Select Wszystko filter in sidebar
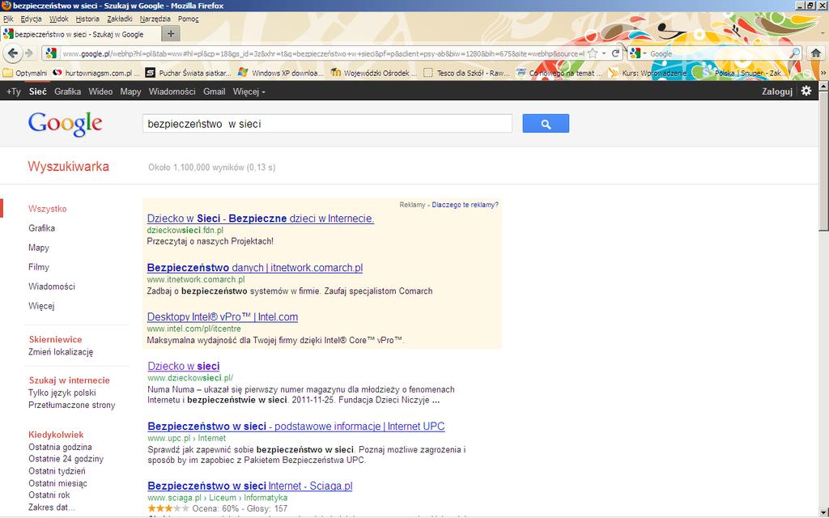The width and height of the screenshot is (829, 518). click(x=48, y=209)
